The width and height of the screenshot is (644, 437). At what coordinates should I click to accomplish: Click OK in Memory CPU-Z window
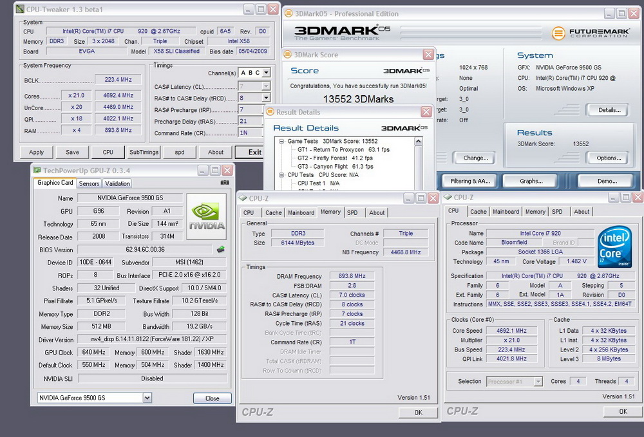(x=418, y=413)
